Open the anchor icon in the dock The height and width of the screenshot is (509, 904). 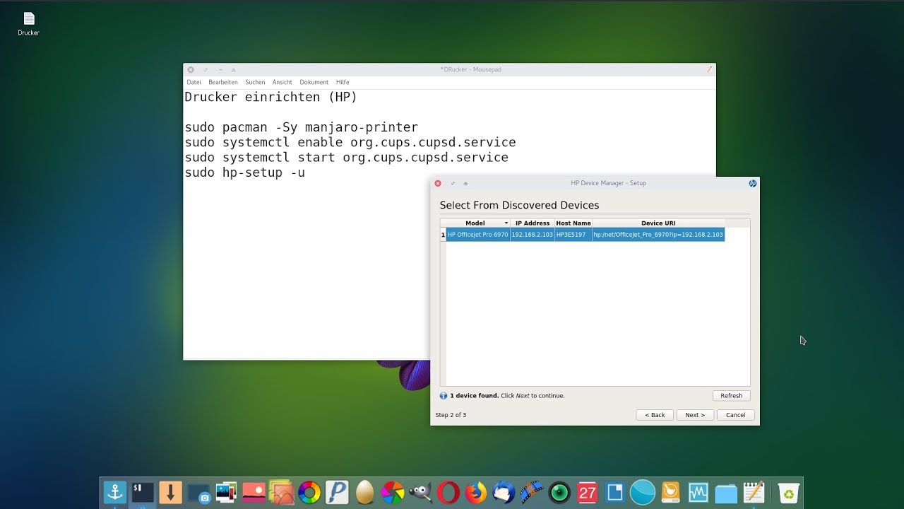pos(114,491)
